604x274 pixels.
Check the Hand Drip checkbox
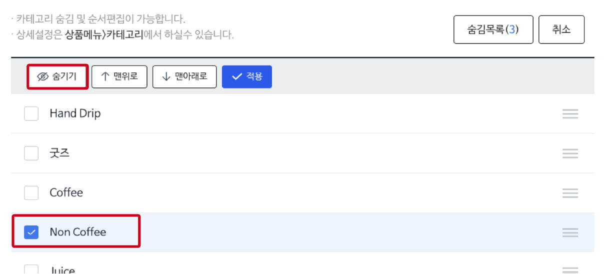[x=31, y=114]
